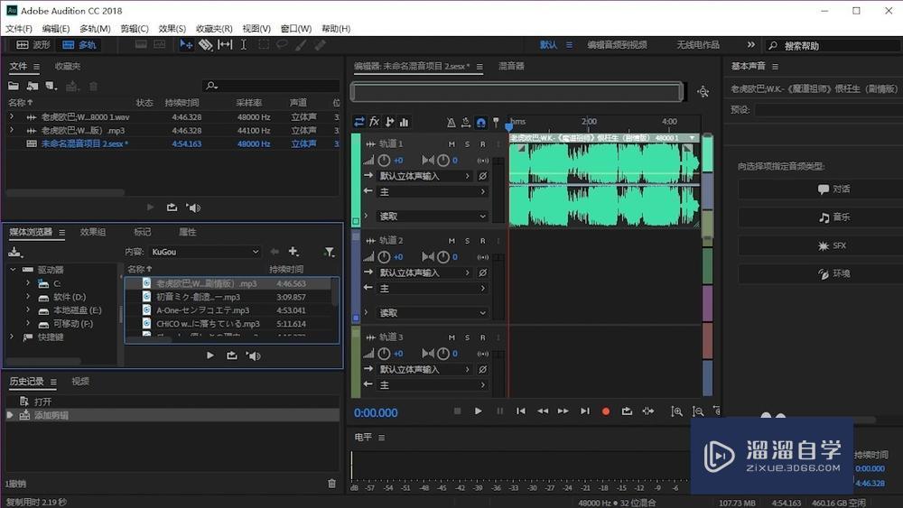
Task: Open 文件(F) menu
Action: [19, 28]
